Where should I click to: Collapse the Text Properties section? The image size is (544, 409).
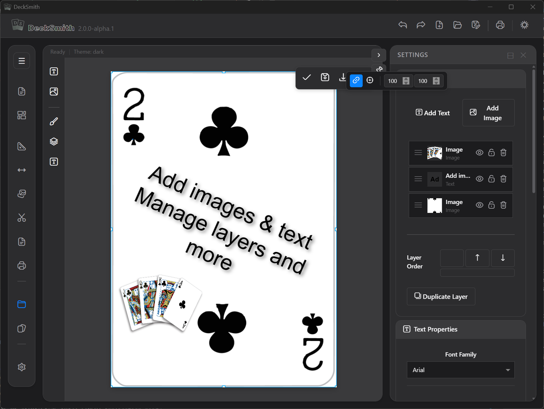tap(435, 329)
